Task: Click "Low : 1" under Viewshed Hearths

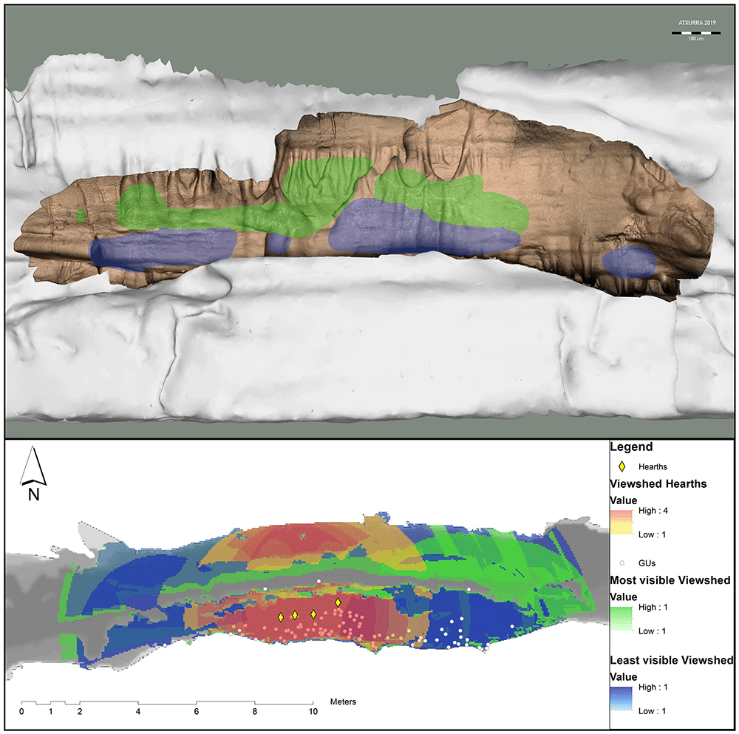Action: click(652, 534)
